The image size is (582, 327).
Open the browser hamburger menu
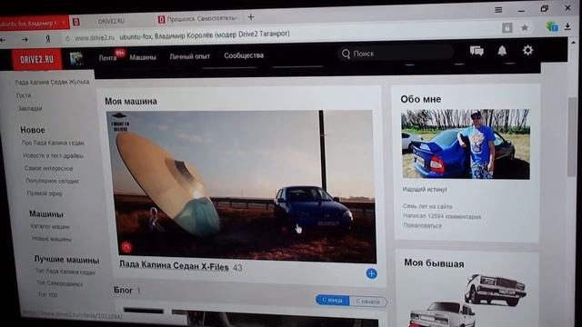(498, 10)
